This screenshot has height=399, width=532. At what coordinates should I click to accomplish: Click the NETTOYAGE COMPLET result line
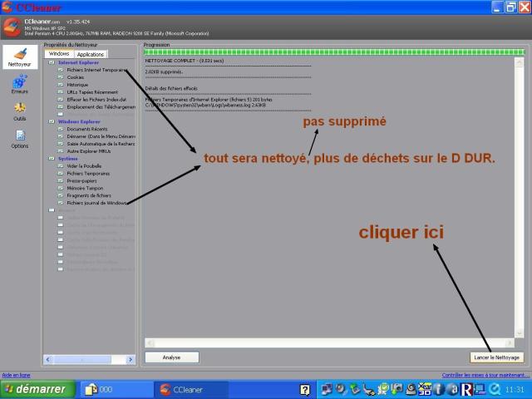pos(185,61)
